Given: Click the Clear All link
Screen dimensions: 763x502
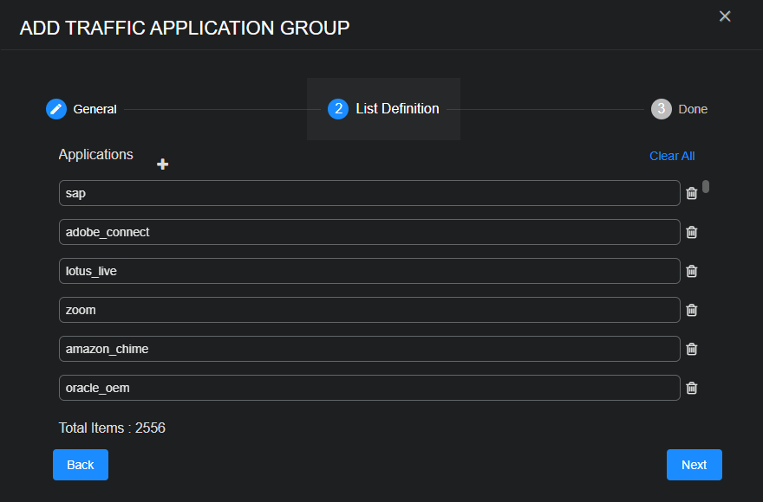Looking at the screenshot, I should [x=672, y=156].
